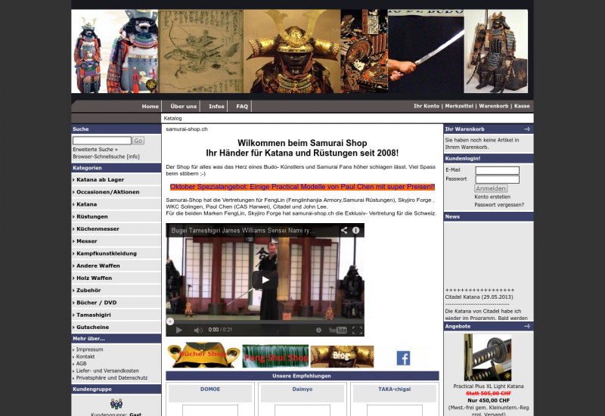Expand the Kampfkunstkleidung category
Image resolution: width=605 pixels, height=416 pixels.
106,253
